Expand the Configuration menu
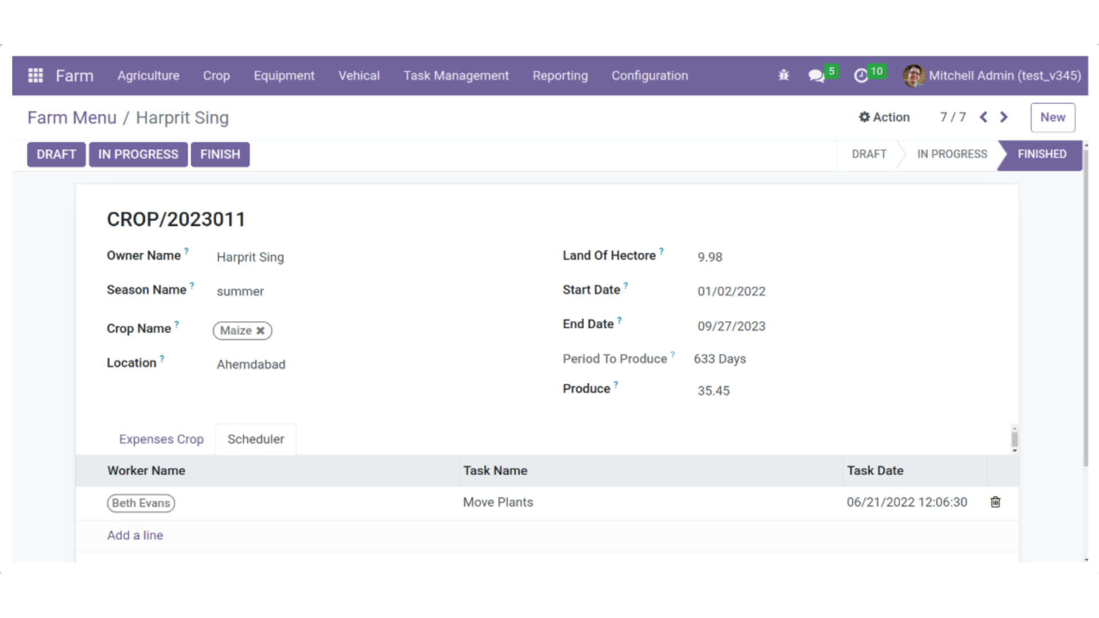The height and width of the screenshot is (618, 1099). click(x=650, y=76)
